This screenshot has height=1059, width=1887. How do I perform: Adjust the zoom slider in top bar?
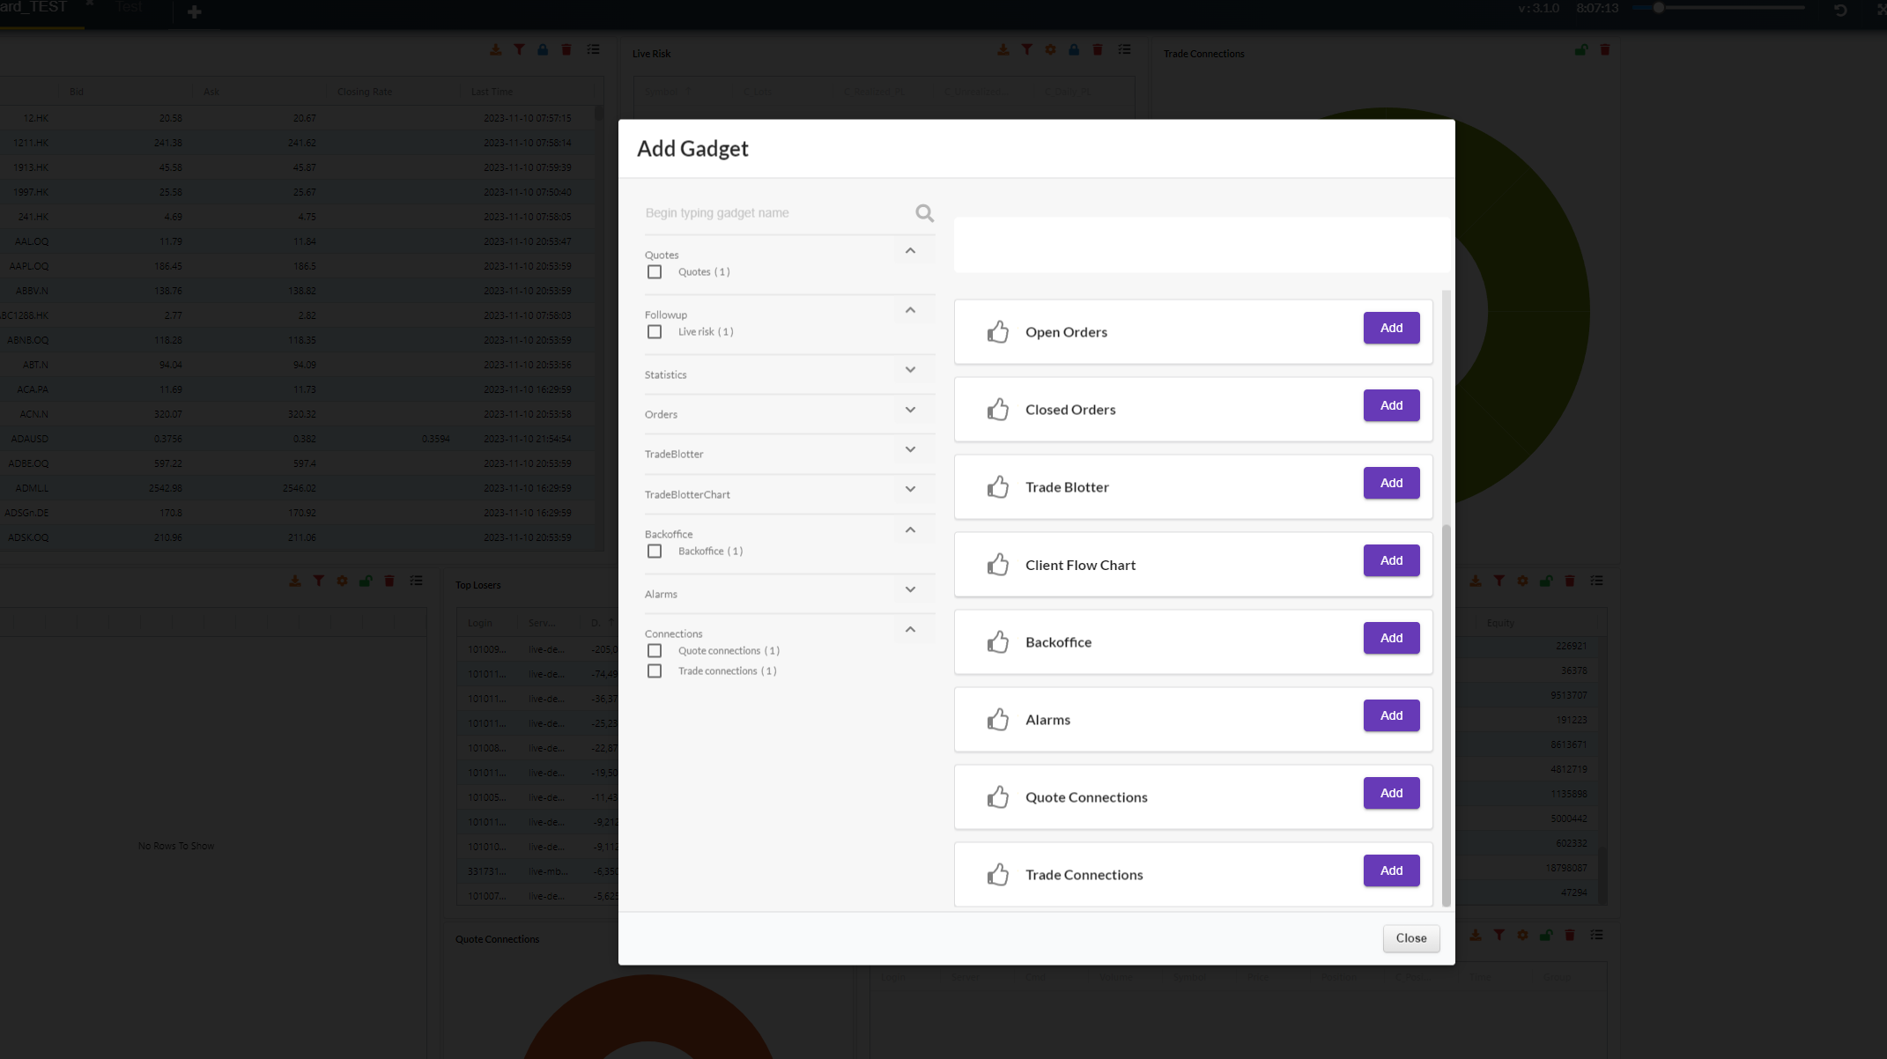point(1658,8)
